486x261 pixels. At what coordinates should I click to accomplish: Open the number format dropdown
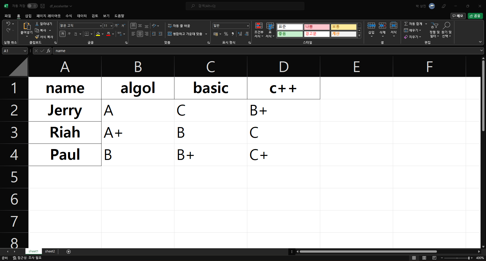click(x=248, y=26)
